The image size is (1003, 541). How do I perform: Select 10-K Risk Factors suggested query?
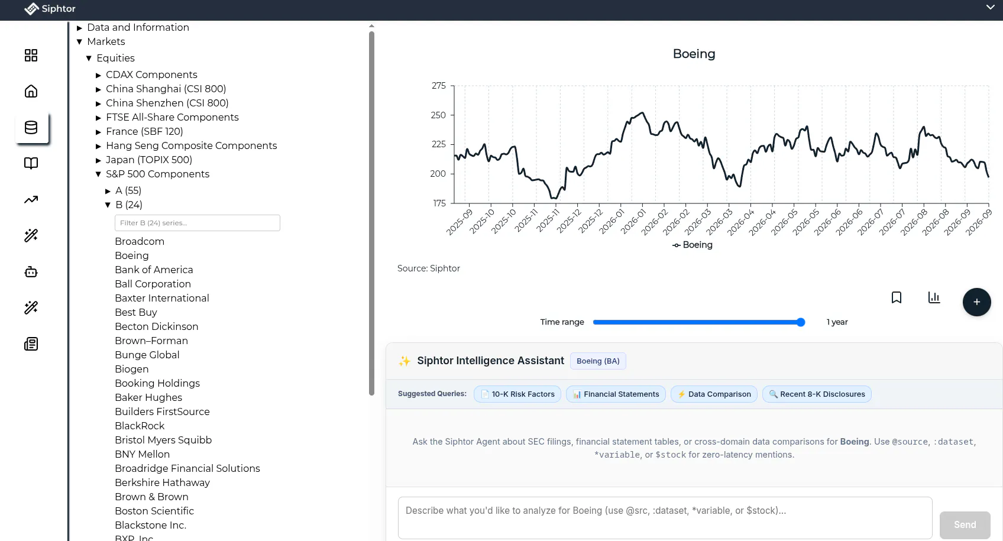517,394
